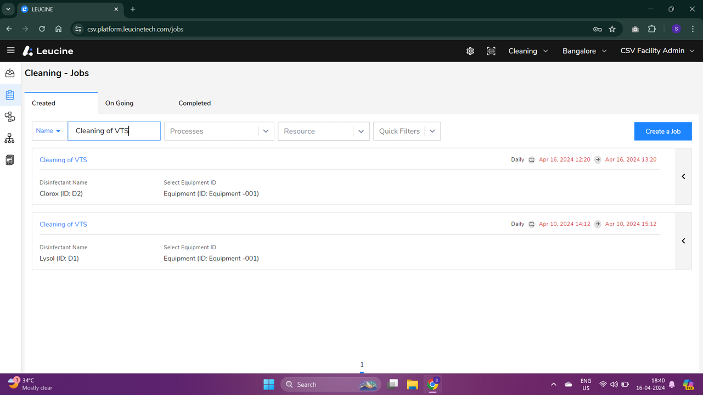Click the camera extension icon
The height and width of the screenshot is (395, 703).
coord(635,29)
